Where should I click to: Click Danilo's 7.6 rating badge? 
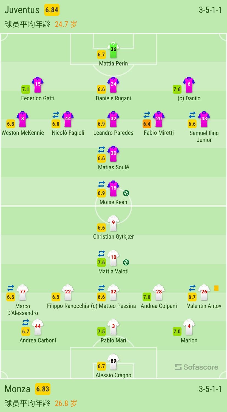tap(177, 89)
